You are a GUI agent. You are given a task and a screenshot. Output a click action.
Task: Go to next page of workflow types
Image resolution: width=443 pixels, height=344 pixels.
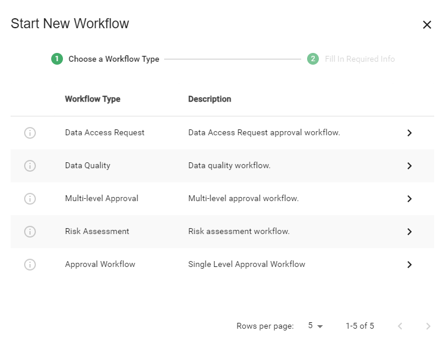pos(428,326)
